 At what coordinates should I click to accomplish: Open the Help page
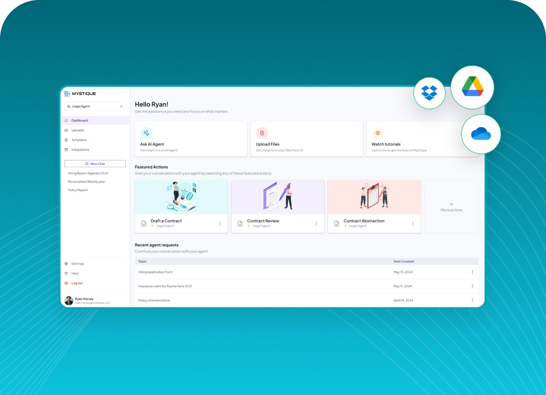[x=75, y=274]
